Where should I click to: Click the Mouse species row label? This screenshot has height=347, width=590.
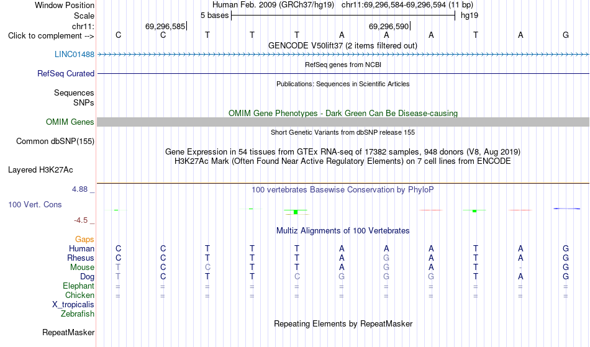[x=82, y=268]
